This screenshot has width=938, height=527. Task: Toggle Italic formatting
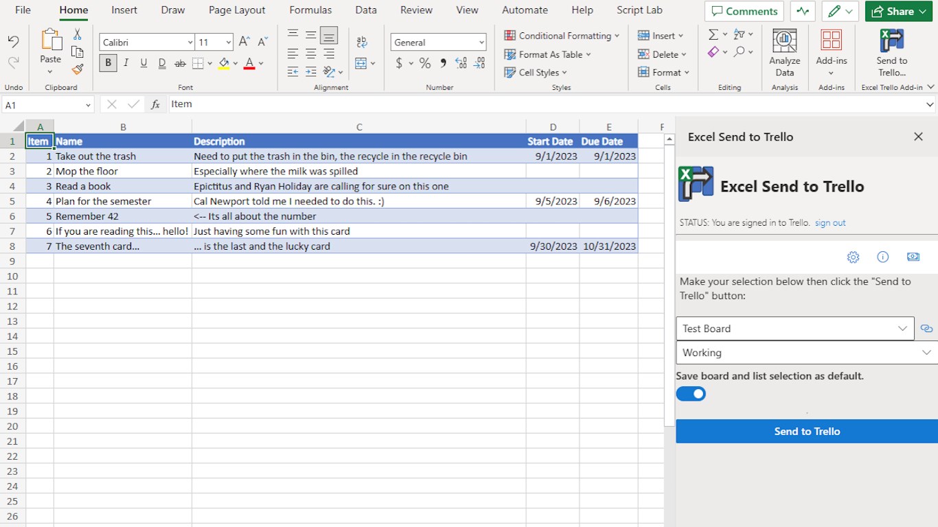point(126,63)
